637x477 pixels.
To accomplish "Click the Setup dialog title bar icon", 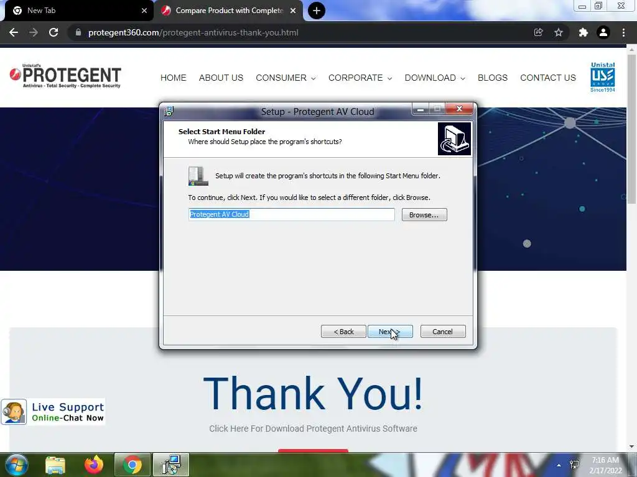I will tap(169, 111).
